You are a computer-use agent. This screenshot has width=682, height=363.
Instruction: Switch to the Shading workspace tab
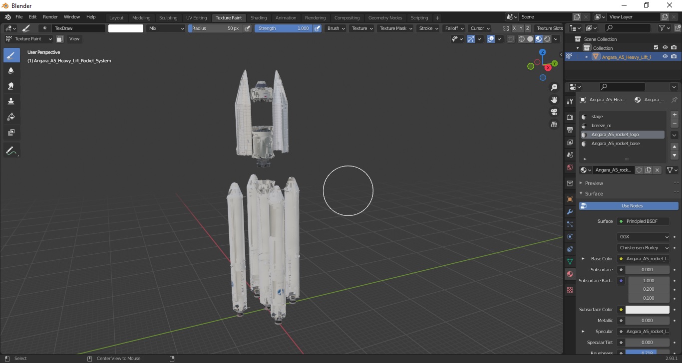[258, 18]
